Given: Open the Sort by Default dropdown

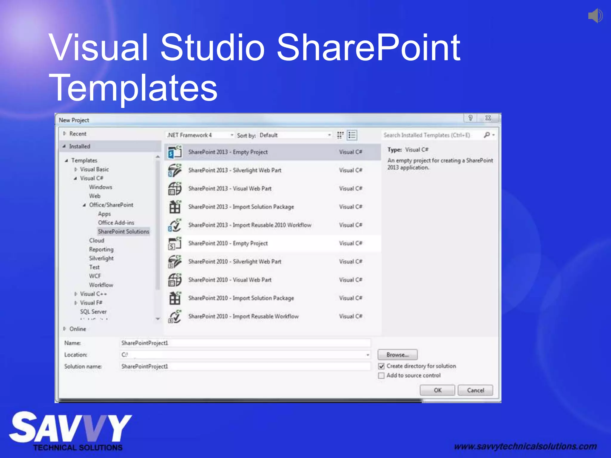Looking at the screenshot, I should tap(295, 135).
